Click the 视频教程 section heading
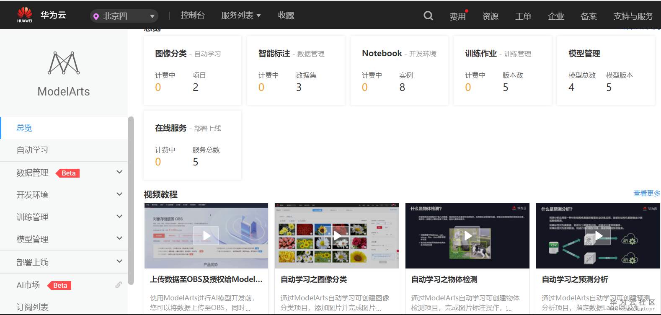 160,194
